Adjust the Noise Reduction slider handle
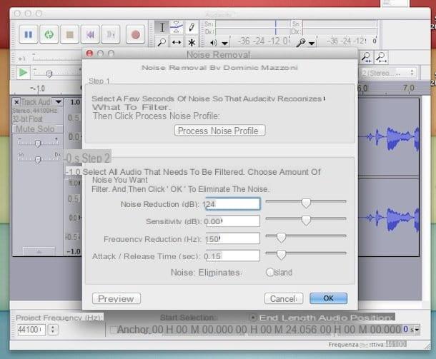This screenshot has height=359, width=436. [x=306, y=203]
